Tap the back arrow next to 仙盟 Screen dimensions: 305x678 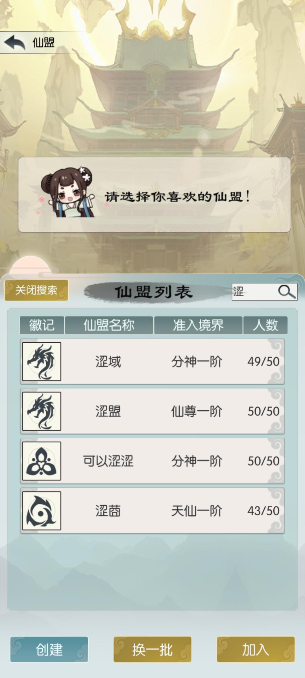[15, 43]
